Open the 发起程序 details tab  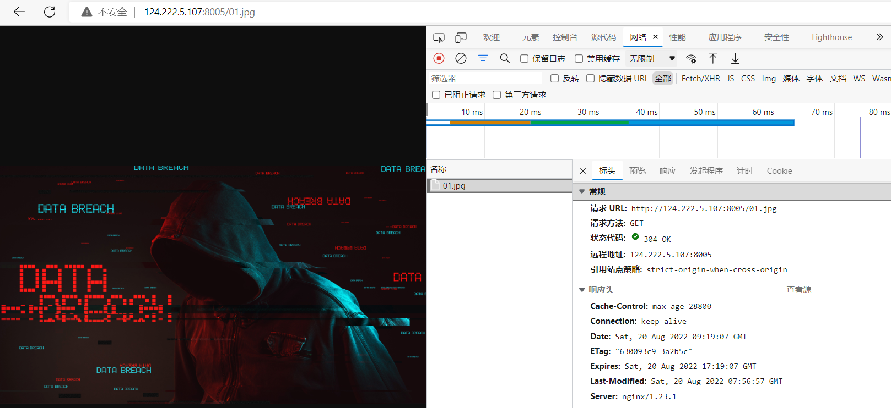[706, 171]
